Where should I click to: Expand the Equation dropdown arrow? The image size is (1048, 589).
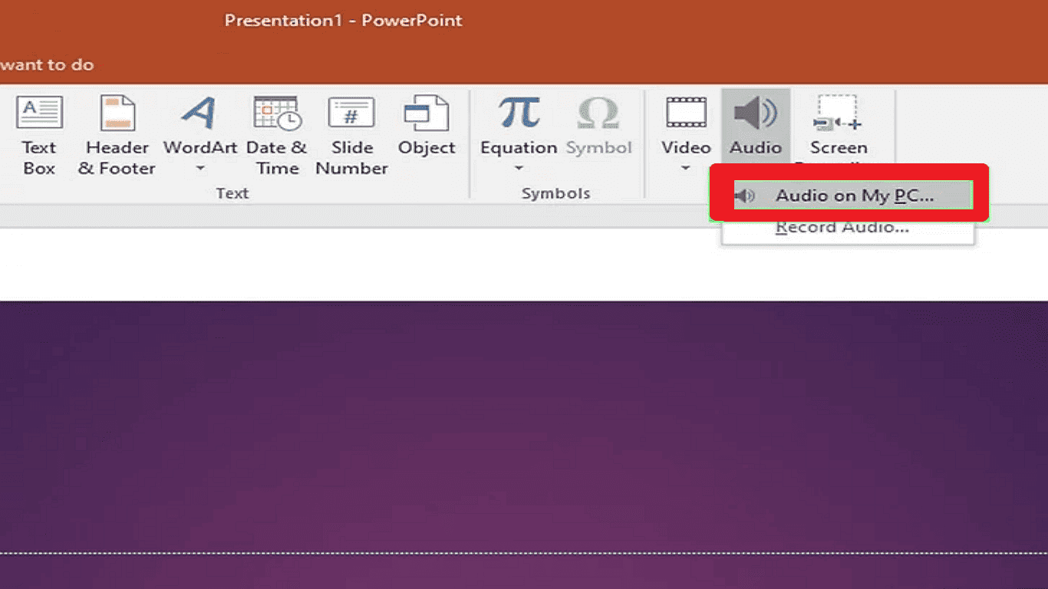coord(519,169)
